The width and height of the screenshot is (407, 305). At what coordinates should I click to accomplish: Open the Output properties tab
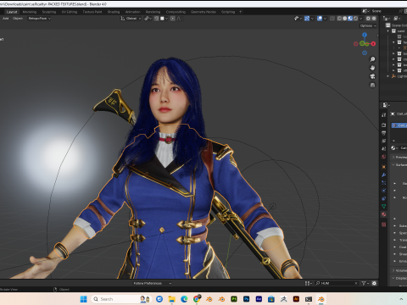pyautogui.click(x=383, y=133)
